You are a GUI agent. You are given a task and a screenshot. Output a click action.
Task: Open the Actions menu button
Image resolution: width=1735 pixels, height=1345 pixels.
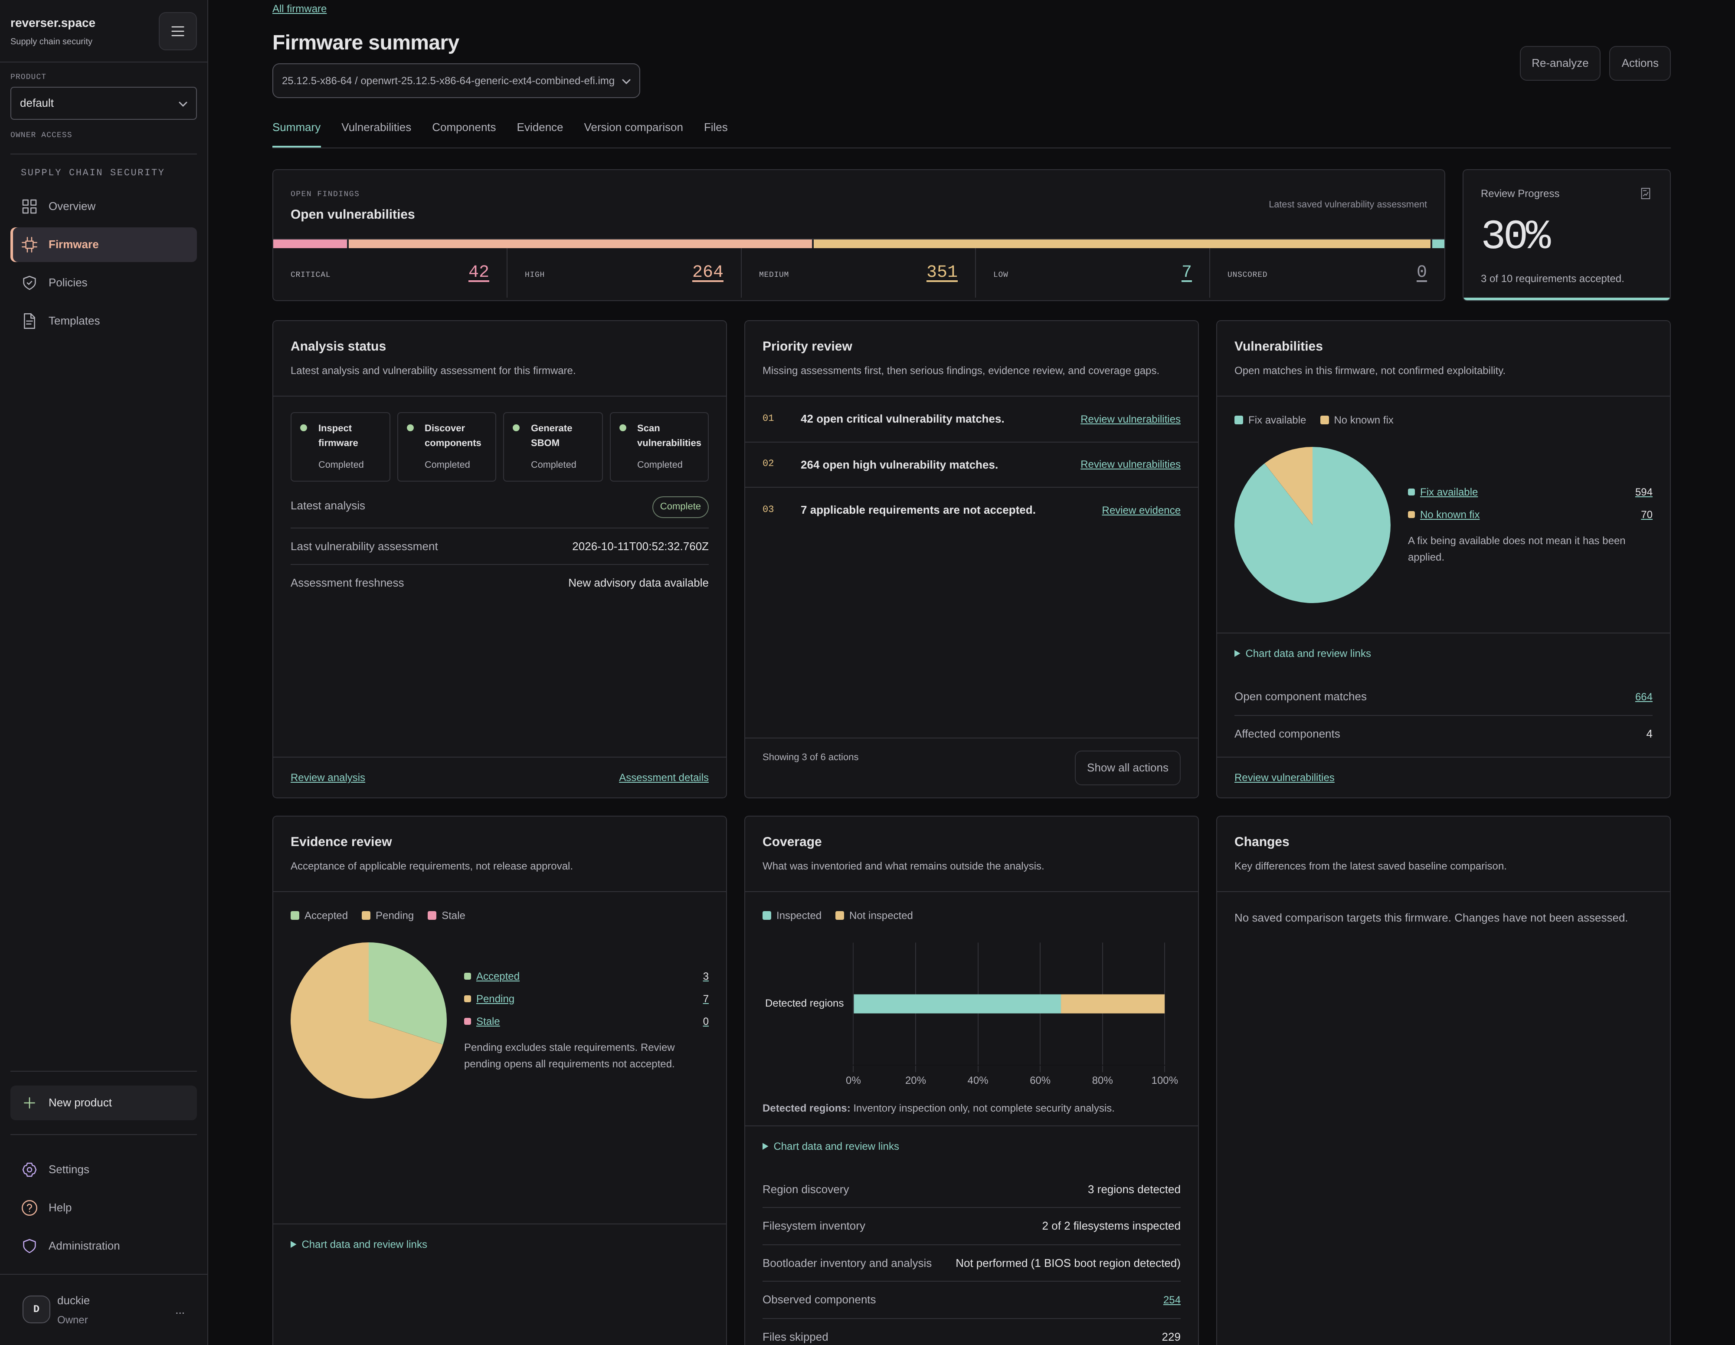(x=1640, y=63)
